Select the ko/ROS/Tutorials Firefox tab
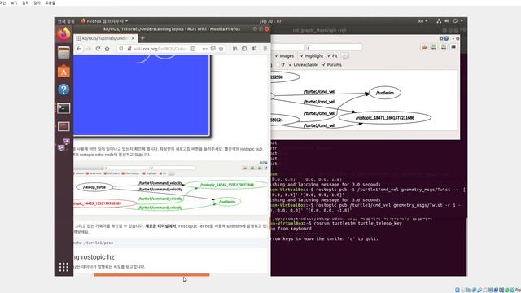521x293 pixels. (x=104, y=38)
